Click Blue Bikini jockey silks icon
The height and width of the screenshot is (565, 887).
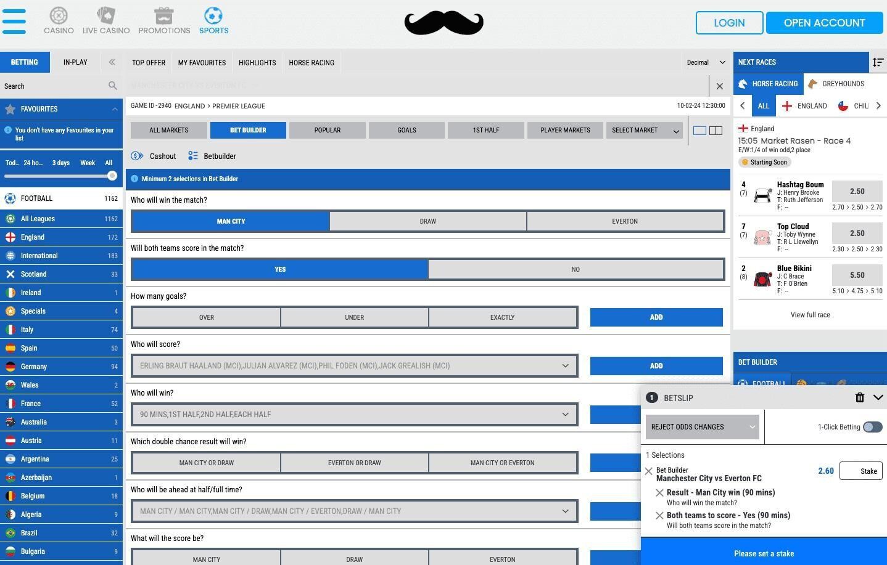(x=763, y=280)
